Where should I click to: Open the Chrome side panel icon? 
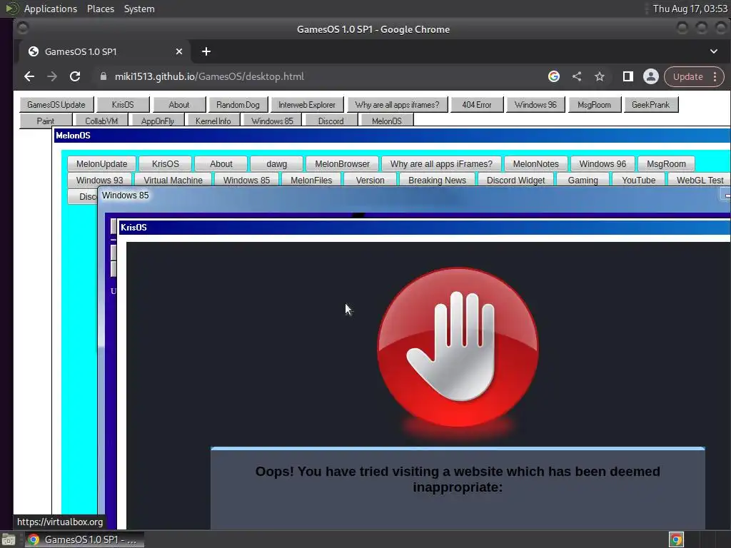(x=628, y=76)
